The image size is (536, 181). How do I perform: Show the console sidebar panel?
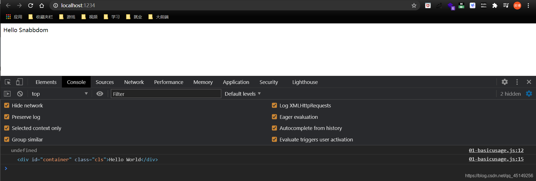7,94
